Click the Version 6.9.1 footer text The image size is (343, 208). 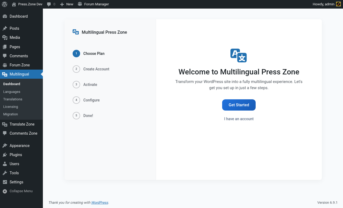click(327, 203)
